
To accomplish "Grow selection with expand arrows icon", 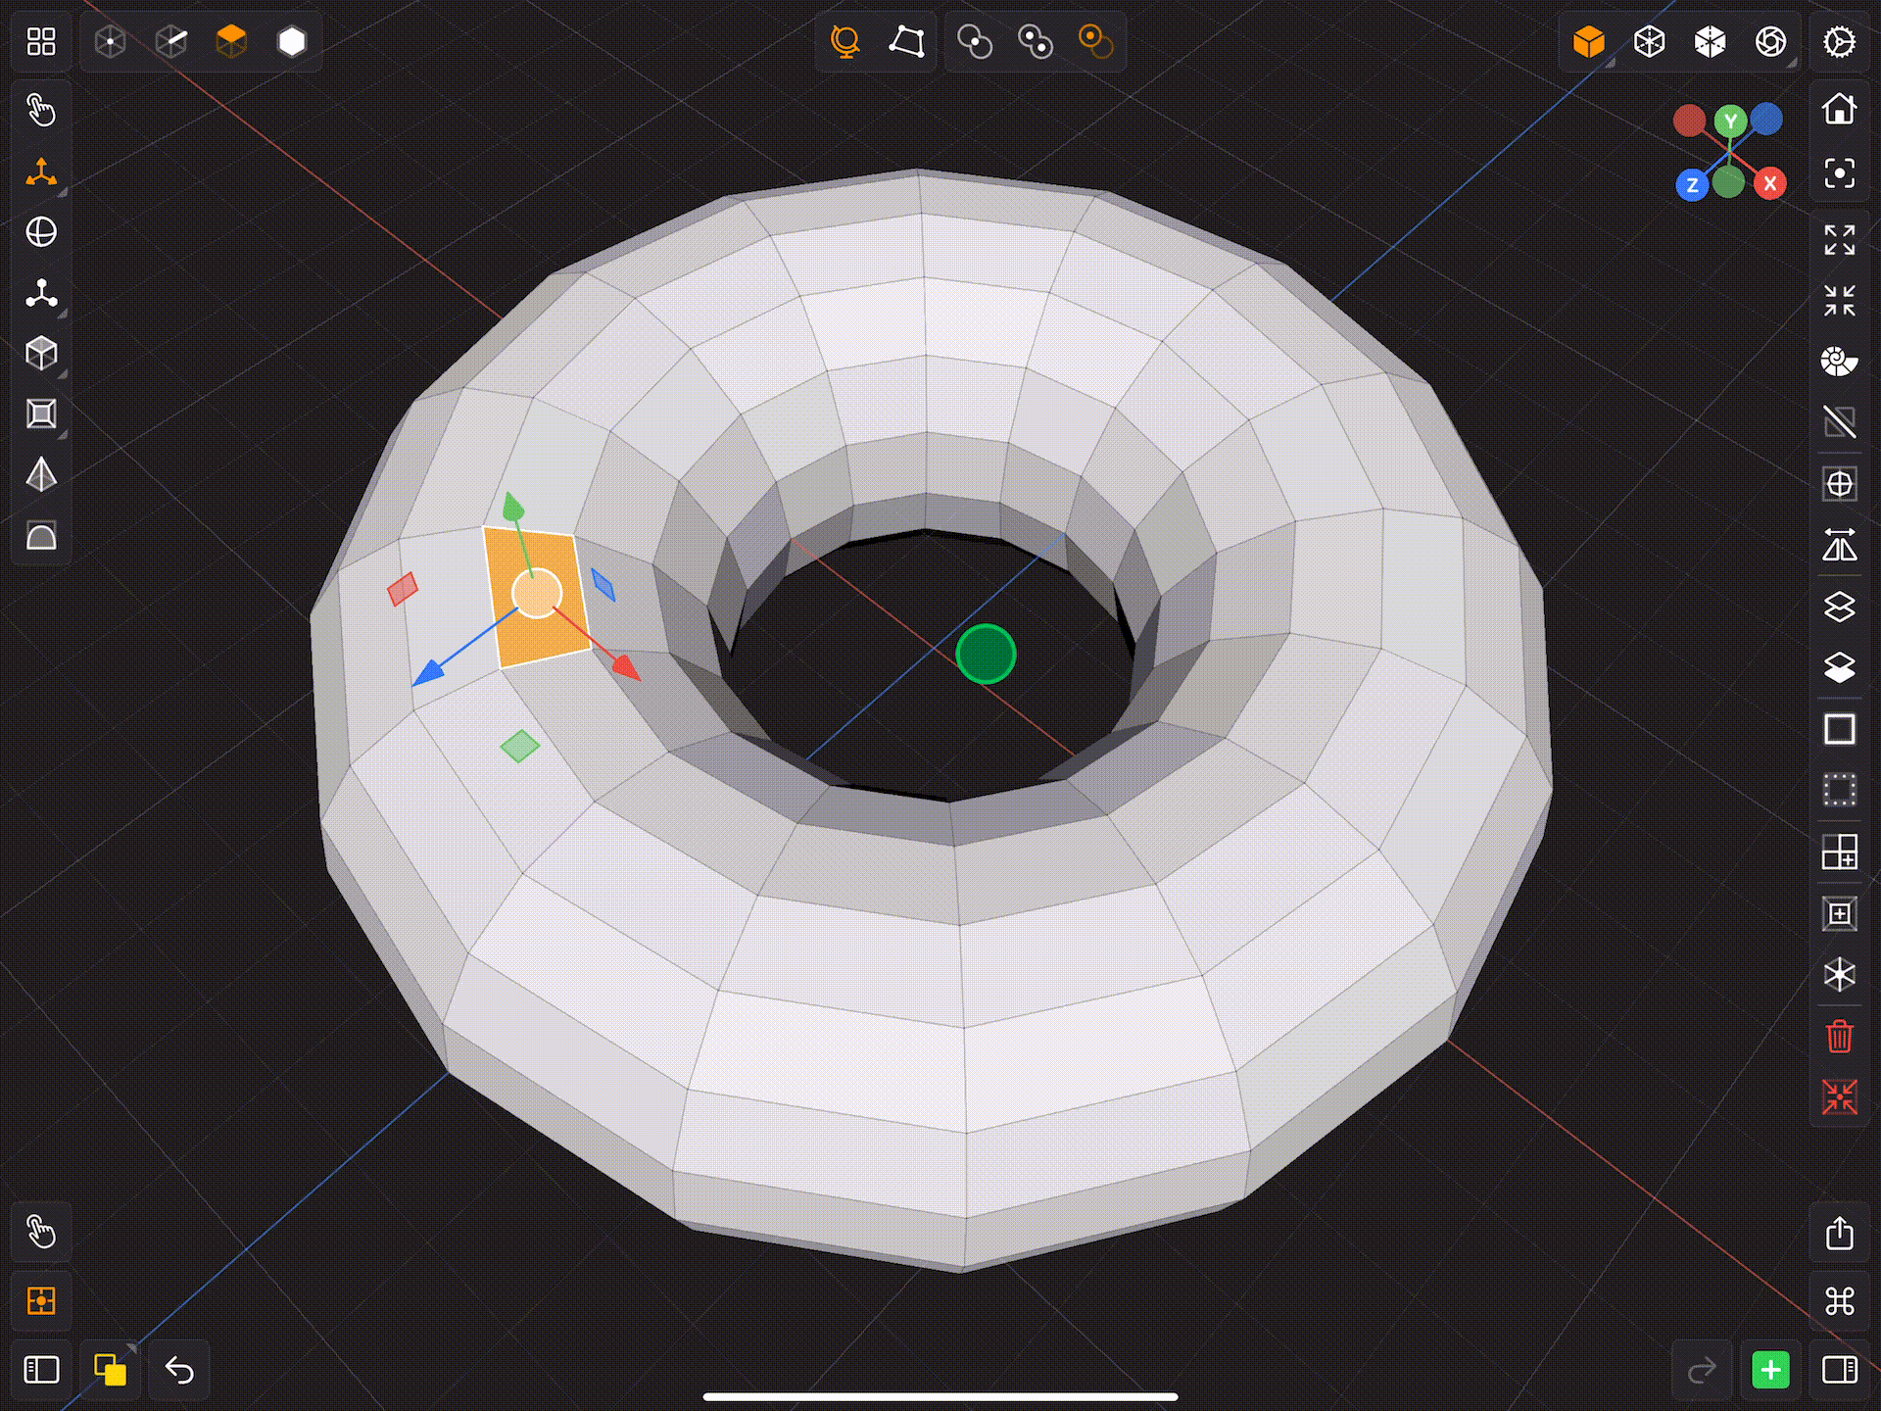I will point(1840,239).
